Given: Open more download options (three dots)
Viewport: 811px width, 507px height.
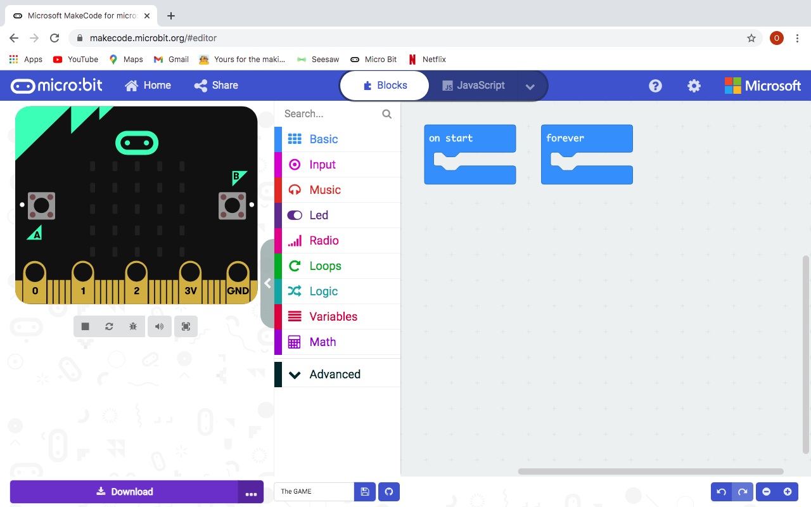Looking at the screenshot, I should pos(252,492).
